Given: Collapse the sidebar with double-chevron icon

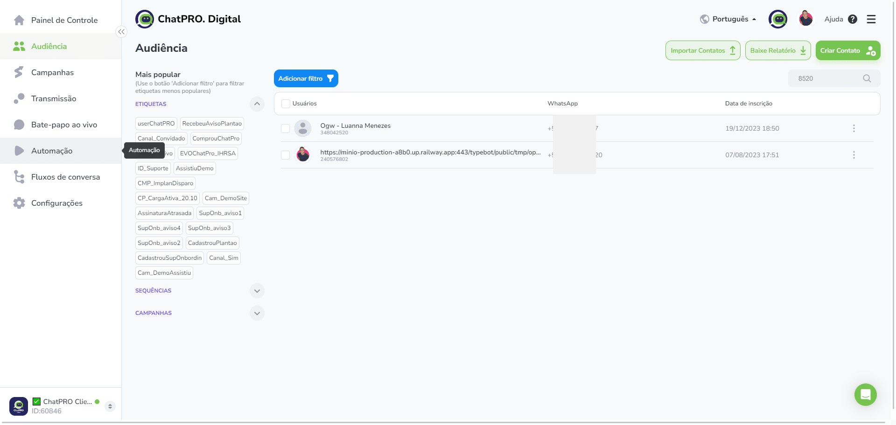Looking at the screenshot, I should point(121,32).
